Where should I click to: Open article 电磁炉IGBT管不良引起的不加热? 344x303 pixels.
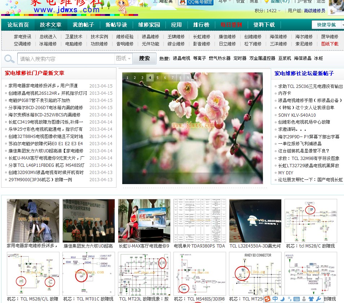tap(39, 101)
